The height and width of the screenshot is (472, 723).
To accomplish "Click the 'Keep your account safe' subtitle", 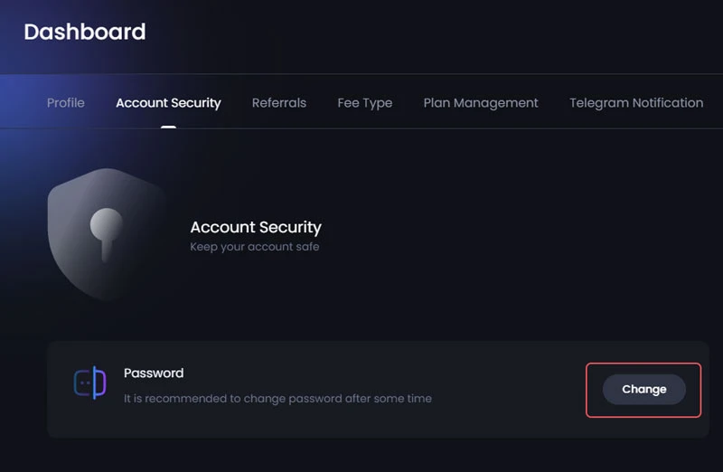I will tap(255, 246).
